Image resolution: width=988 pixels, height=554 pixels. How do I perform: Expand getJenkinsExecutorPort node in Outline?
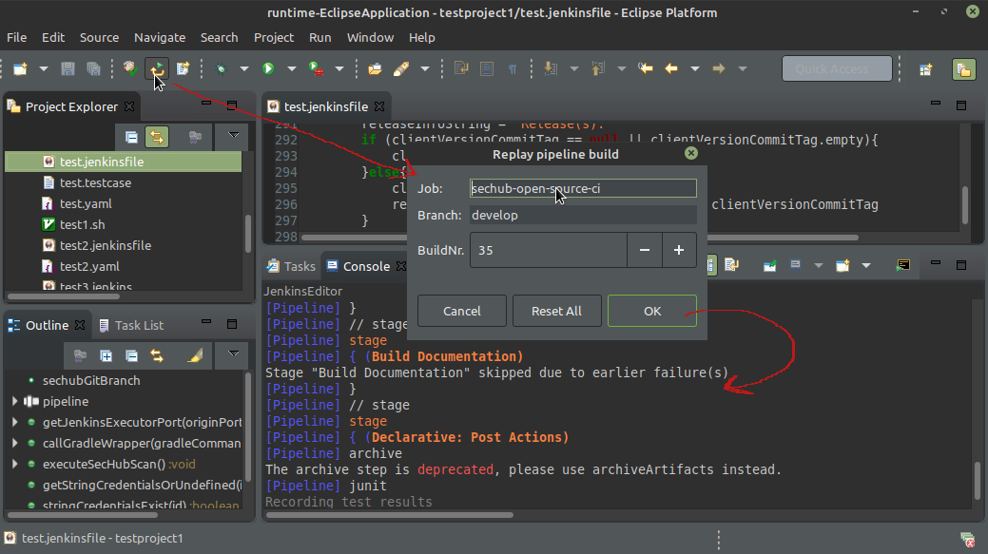[15, 422]
